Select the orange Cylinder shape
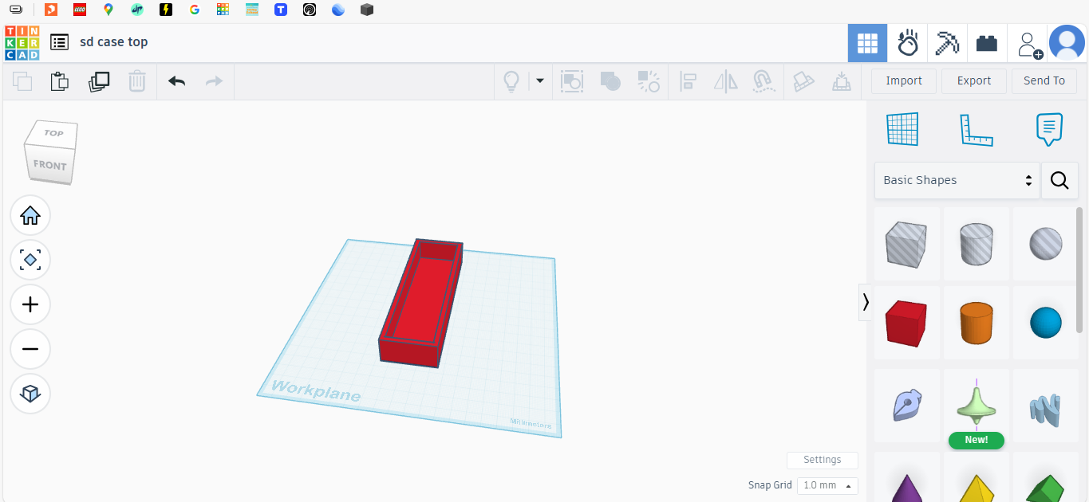 point(977,323)
